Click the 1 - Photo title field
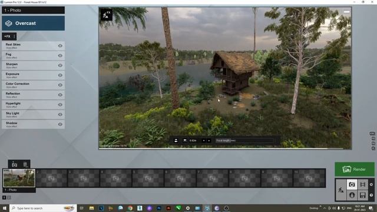 click(x=33, y=10)
